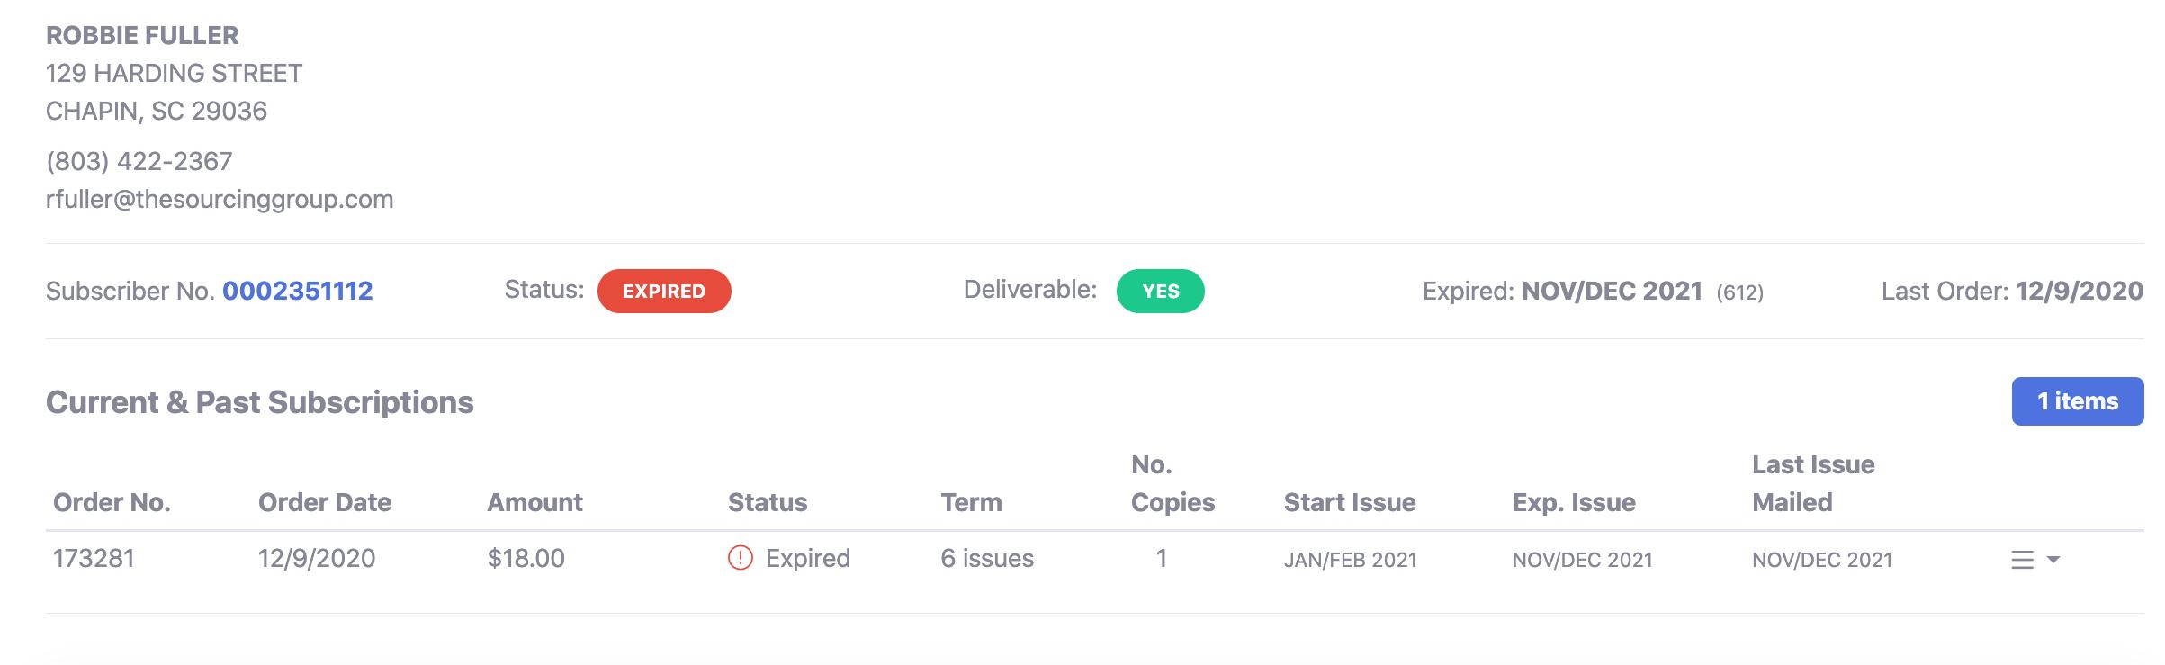Image resolution: width=2165 pixels, height=665 pixels.
Task: Click the Exp. Issue column header
Action: 1573,502
